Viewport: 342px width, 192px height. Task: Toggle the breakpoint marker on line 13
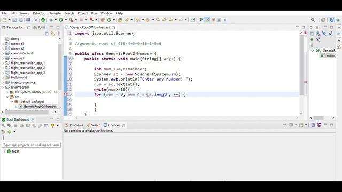click(65, 94)
